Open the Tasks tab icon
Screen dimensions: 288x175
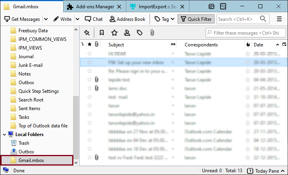[223, 6]
